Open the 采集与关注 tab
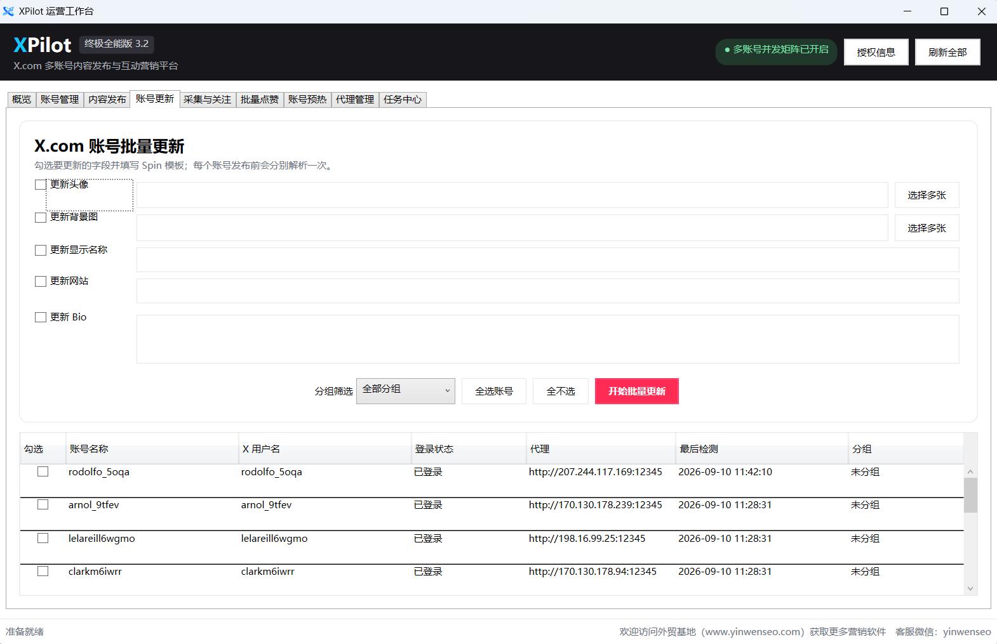 [x=208, y=100]
